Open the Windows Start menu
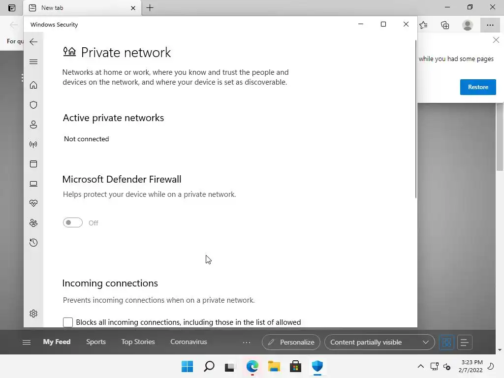This screenshot has height=378, width=504. (187, 366)
